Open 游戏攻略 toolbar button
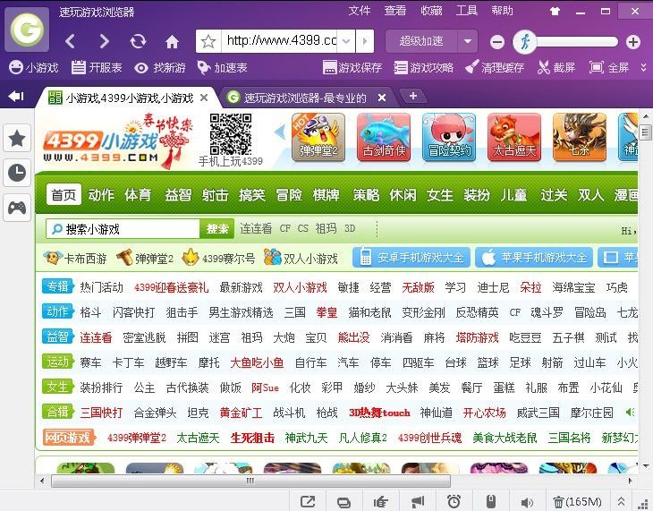The image size is (653, 511). pyautogui.click(x=423, y=67)
